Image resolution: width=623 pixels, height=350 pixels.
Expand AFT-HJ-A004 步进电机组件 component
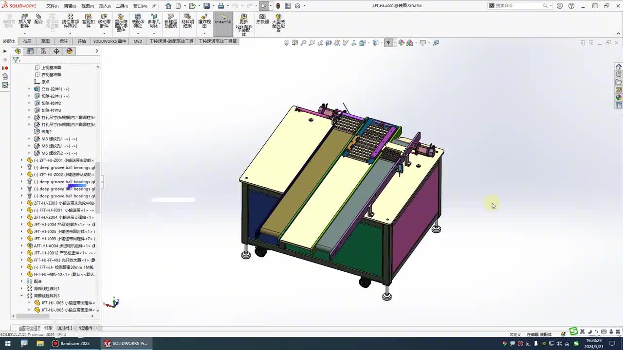[21, 245]
